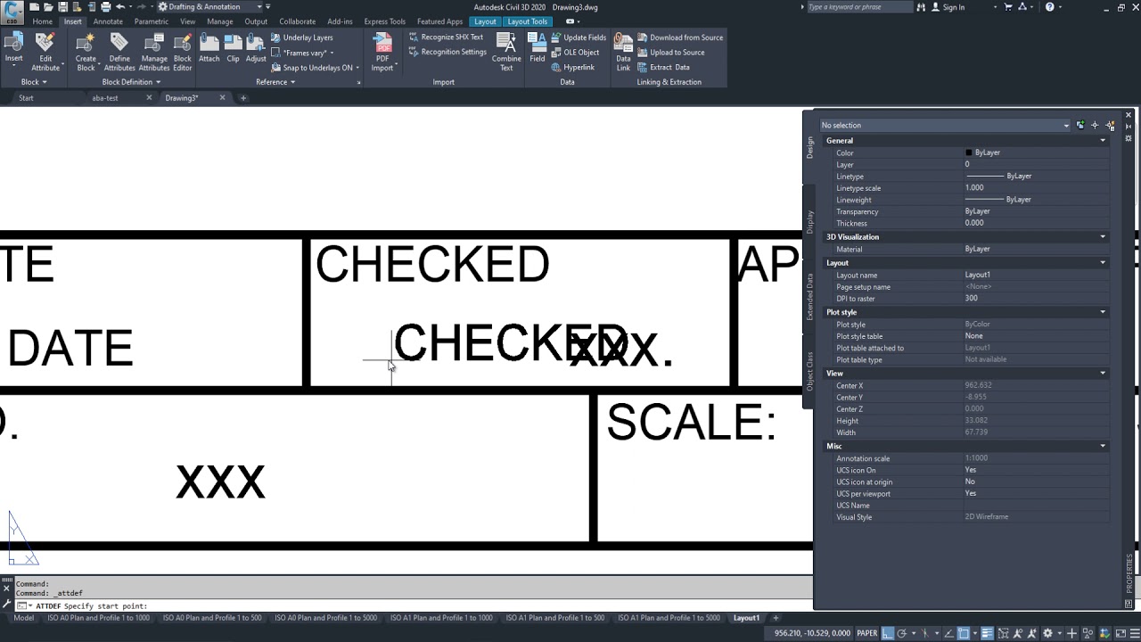Click the Undo arrow icon

point(120,7)
